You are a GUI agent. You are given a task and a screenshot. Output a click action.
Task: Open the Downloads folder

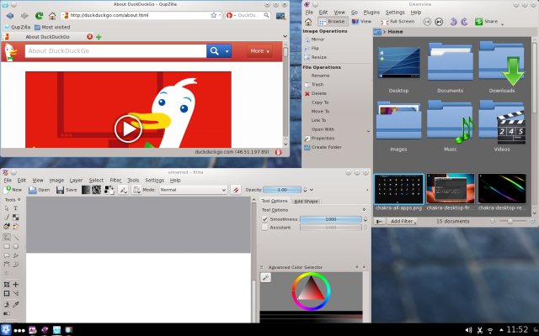click(501, 69)
